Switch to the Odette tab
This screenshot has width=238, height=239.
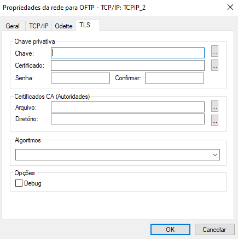click(63, 26)
